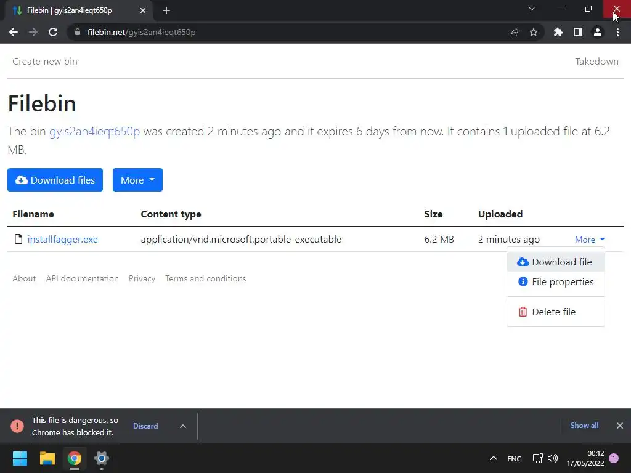
Task: Reload the Filebin page
Action: point(53,32)
